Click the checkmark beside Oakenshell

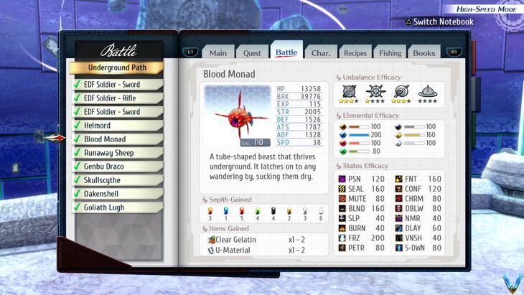tap(78, 193)
